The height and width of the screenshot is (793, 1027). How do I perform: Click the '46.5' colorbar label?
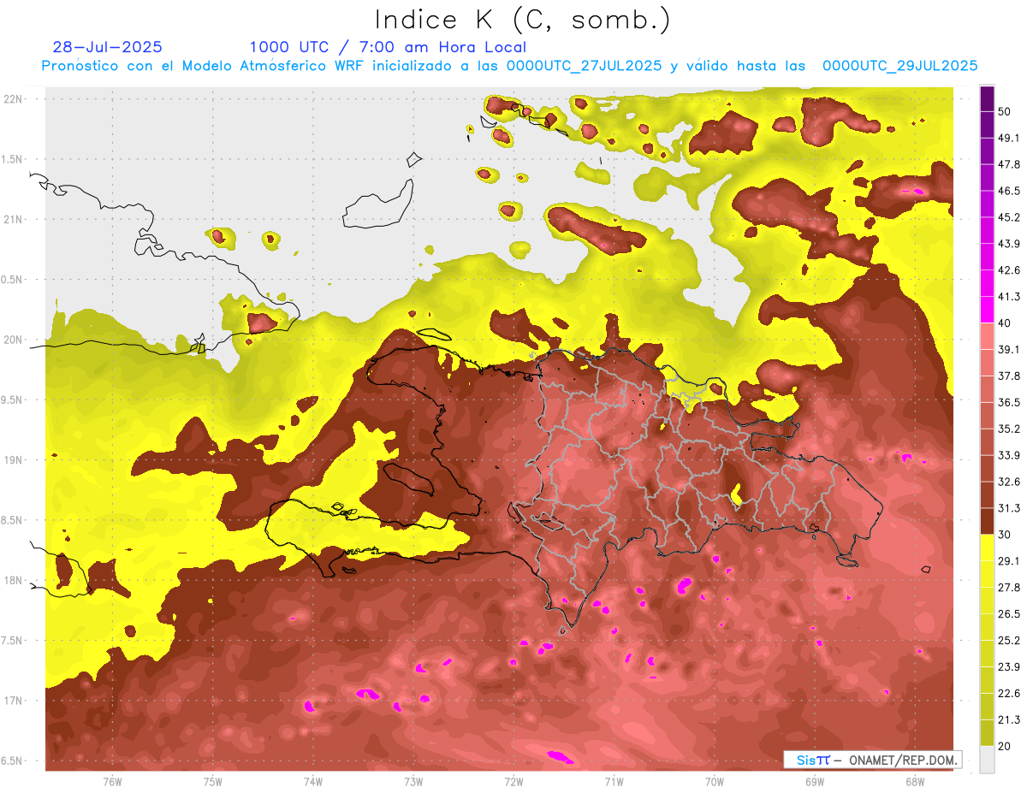coord(1010,191)
